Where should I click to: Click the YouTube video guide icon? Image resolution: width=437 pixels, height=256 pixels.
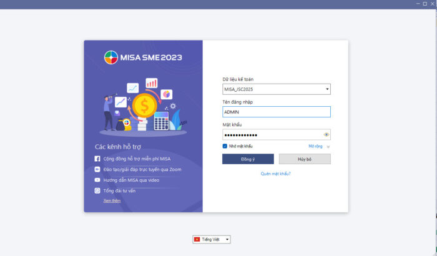97,180
